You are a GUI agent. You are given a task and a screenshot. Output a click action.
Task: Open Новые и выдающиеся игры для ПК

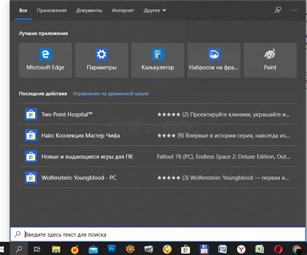pos(158,157)
